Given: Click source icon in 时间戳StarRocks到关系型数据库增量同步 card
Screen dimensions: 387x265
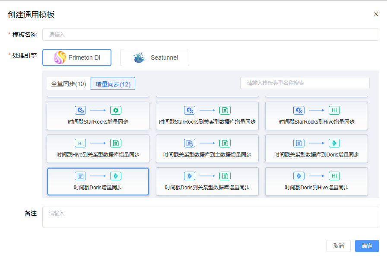Looking at the screenshot, I should coord(189,110).
